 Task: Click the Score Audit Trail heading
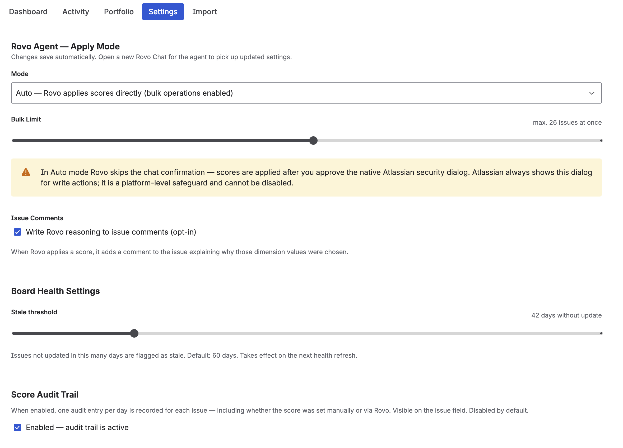point(44,394)
